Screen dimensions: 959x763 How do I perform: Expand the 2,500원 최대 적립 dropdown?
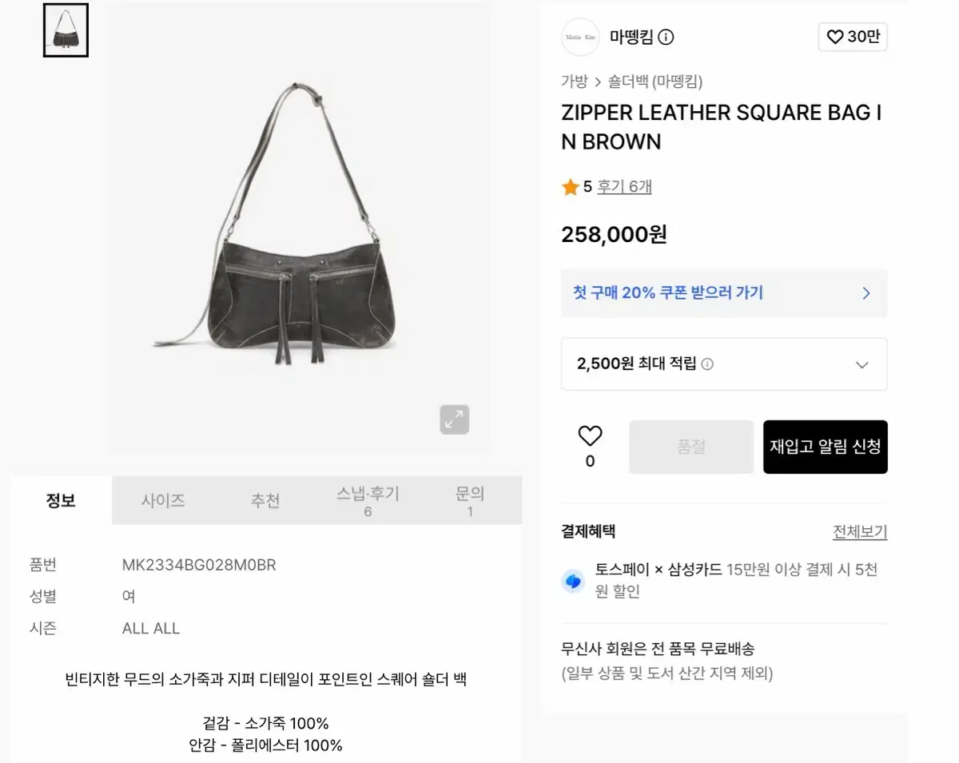(x=724, y=364)
